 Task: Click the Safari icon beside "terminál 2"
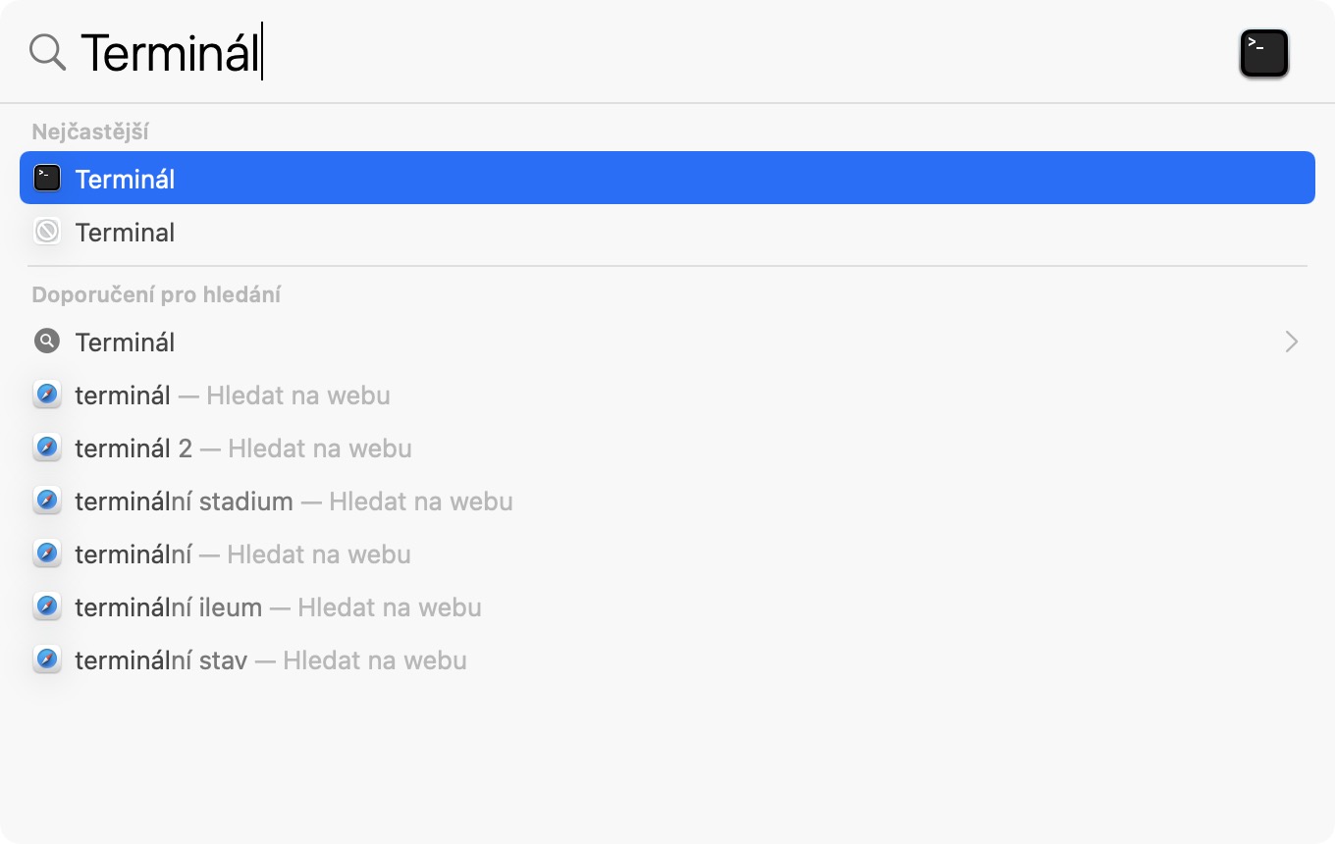pos(47,448)
